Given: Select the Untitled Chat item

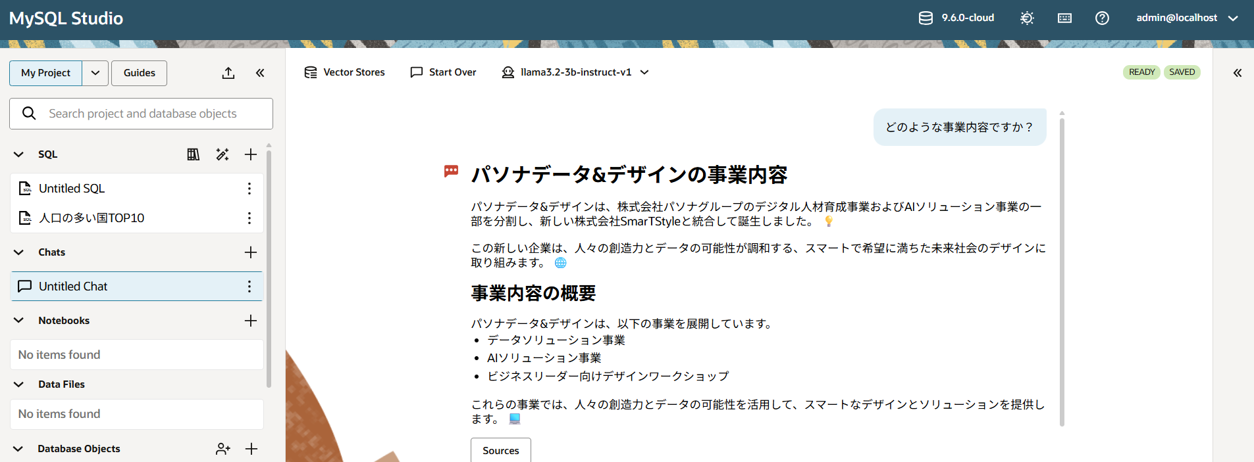Looking at the screenshot, I should pos(73,287).
